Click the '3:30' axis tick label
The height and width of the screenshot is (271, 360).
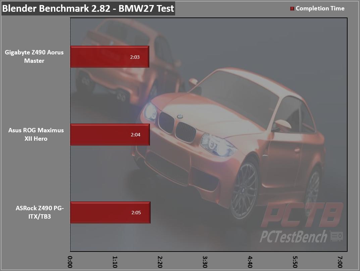pyautogui.click(x=205, y=262)
